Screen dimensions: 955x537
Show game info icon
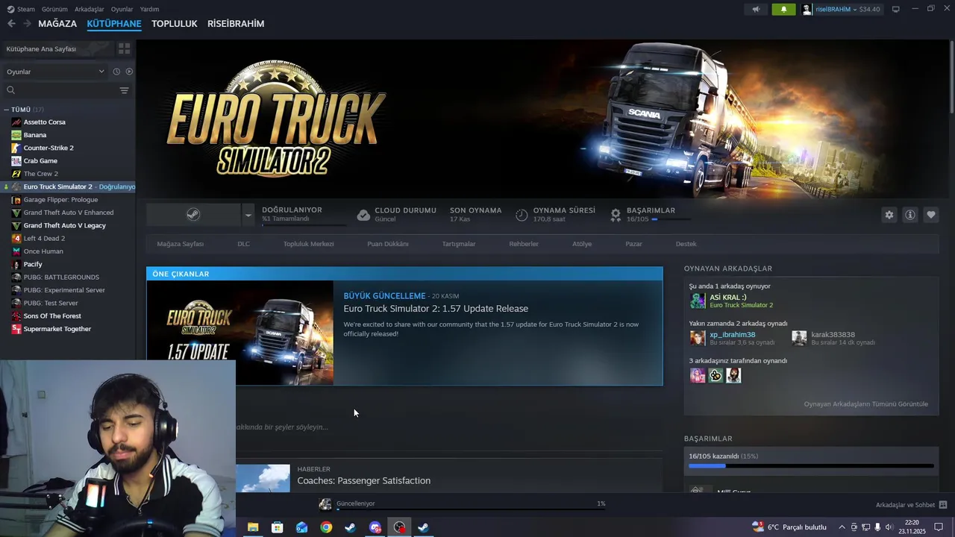click(910, 215)
